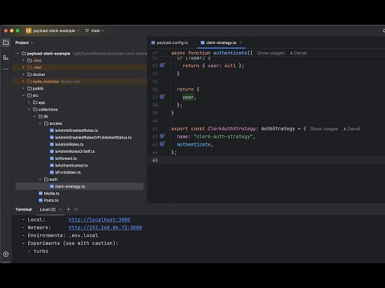Image resolution: width=385 pixels, height=288 pixels.
Task: Click the project badge icon in title bar
Action: pos(29,30)
